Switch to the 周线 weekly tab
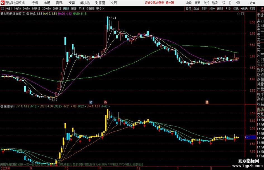 point(73,9)
